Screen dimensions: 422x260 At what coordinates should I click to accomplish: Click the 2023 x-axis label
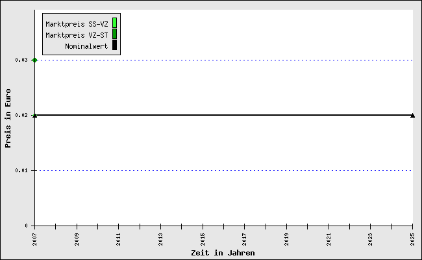pyautogui.click(x=370, y=239)
